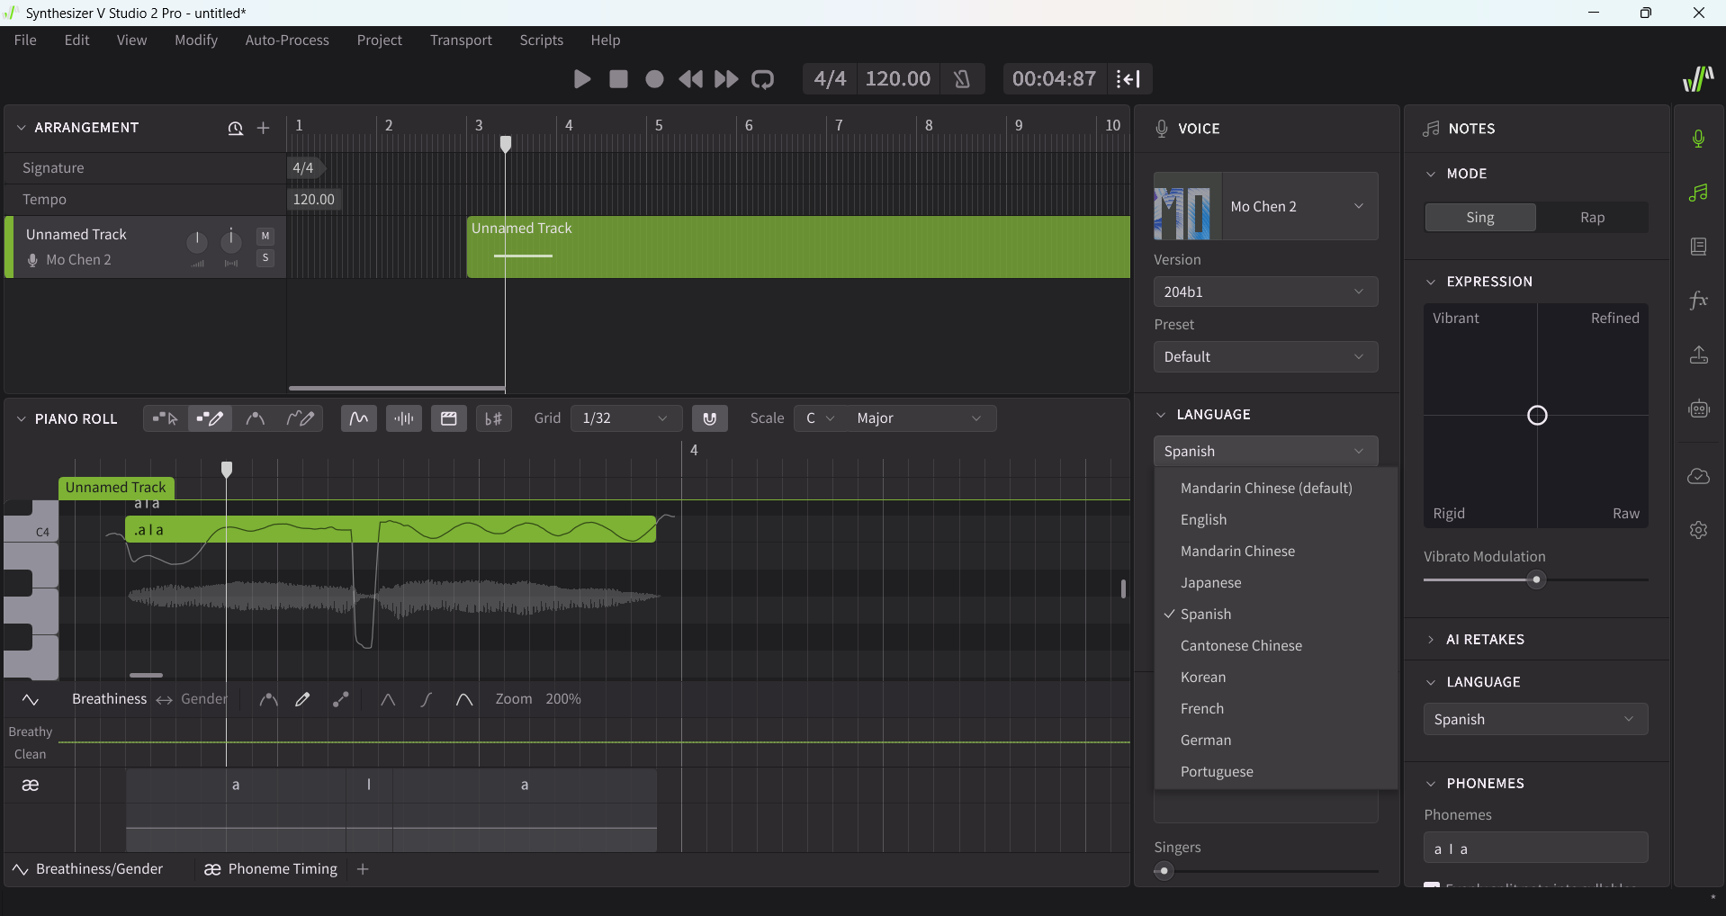Collapse the Piano Roll panel
This screenshot has height=916, width=1726.
22,418
